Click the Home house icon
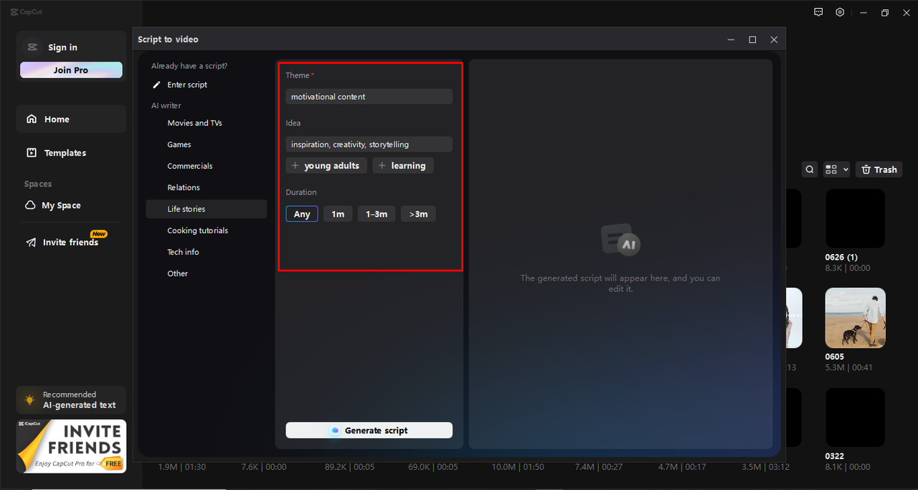 click(32, 119)
